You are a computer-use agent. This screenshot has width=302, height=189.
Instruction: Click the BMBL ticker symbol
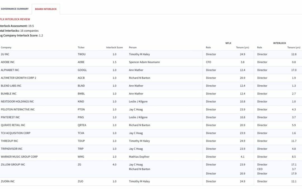point(81,94)
